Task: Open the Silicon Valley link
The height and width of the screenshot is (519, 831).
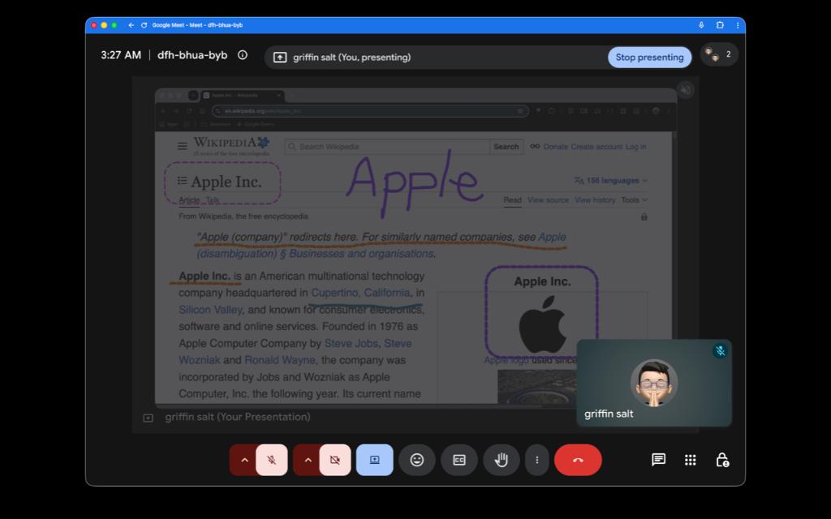Action: click(x=210, y=310)
